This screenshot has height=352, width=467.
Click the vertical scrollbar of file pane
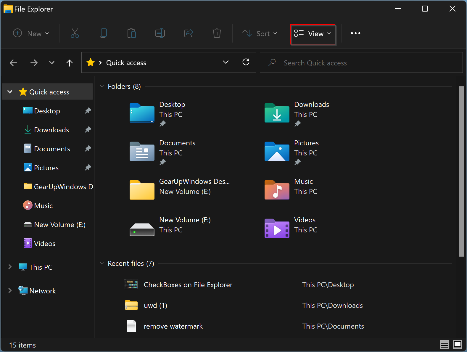tap(461, 171)
